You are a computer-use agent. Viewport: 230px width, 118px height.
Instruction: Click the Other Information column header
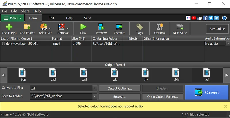point(173,38)
